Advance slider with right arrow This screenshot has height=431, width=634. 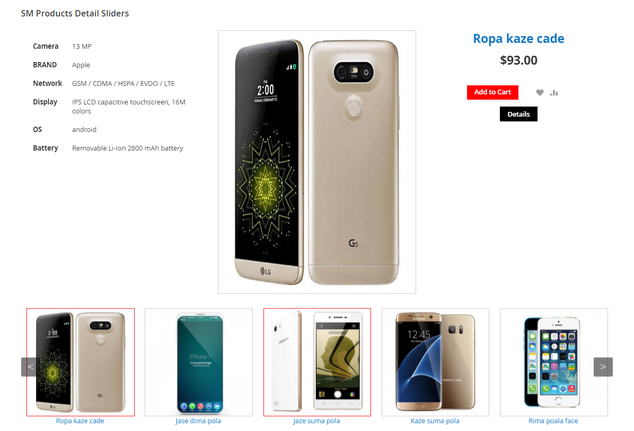click(603, 367)
